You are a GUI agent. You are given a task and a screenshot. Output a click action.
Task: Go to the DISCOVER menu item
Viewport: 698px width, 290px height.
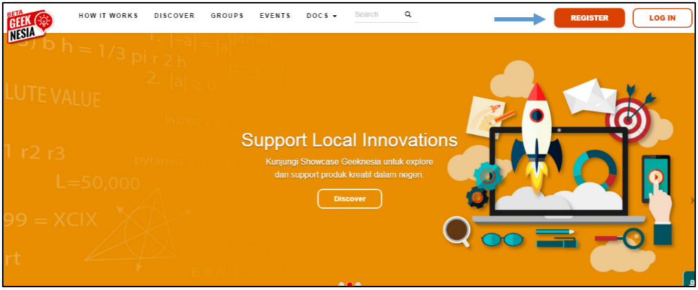pyautogui.click(x=175, y=16)
